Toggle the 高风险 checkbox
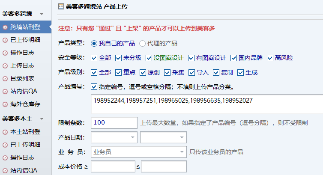The image size is (323, 175). [270, 58]
